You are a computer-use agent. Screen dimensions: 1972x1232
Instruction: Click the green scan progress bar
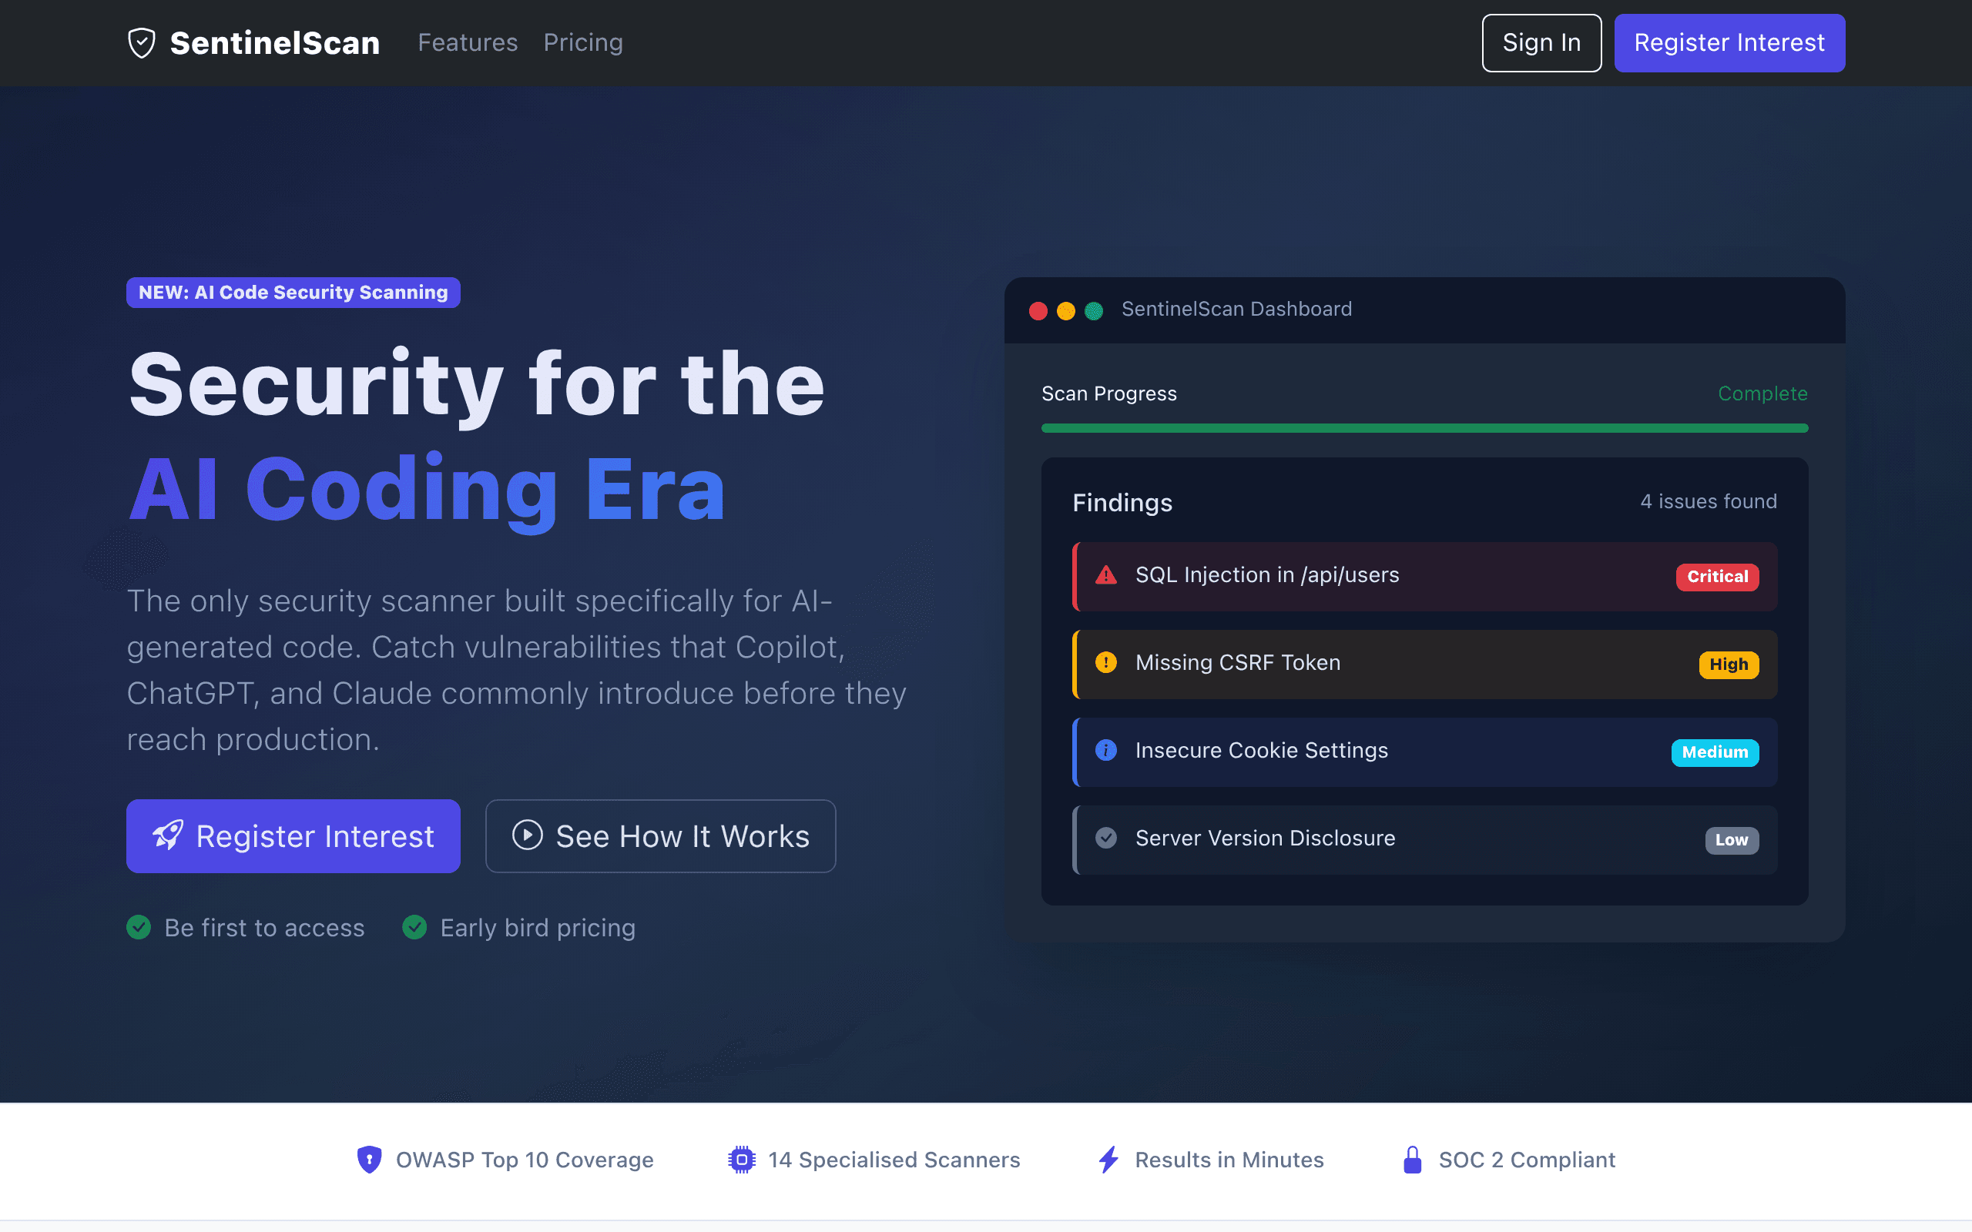coord(1424,428)
